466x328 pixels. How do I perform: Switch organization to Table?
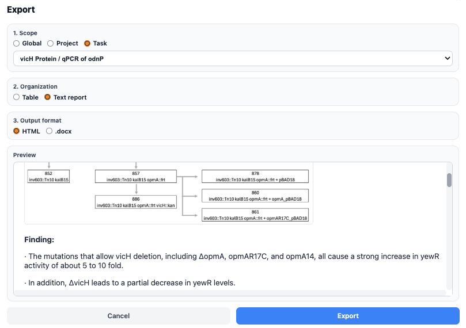[16, 97]
